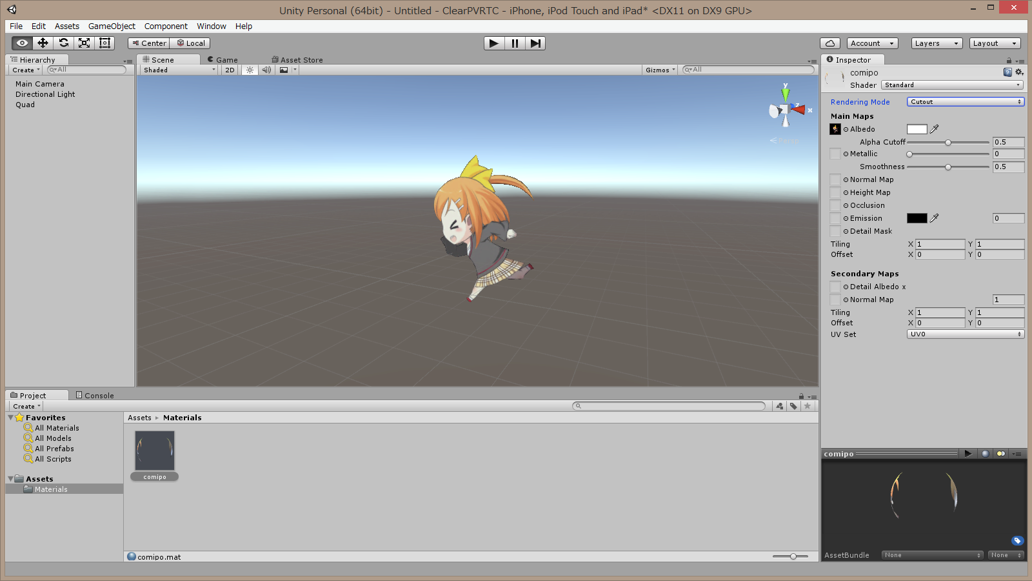Click Project Create button
This screenshot has height=581, width=1032.
26,406
